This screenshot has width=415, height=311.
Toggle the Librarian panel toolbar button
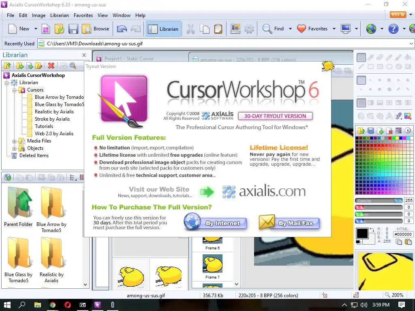coord(163,29)
